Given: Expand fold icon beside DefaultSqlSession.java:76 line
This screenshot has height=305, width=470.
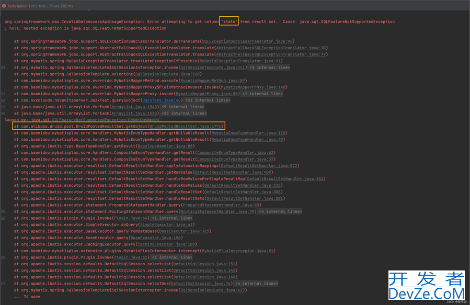Looking at the screenshot, I should [3, 284].
